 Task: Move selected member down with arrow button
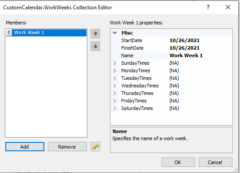[x=95, y=46]
